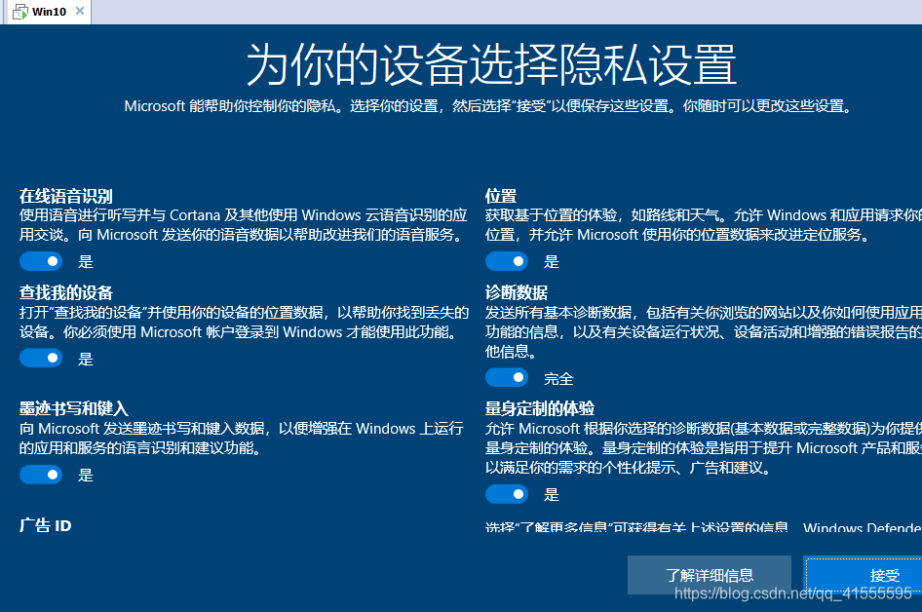Click the 查找我的设备 heading
922x612 pixels.
pyautogui.click(x=66, y=292)
